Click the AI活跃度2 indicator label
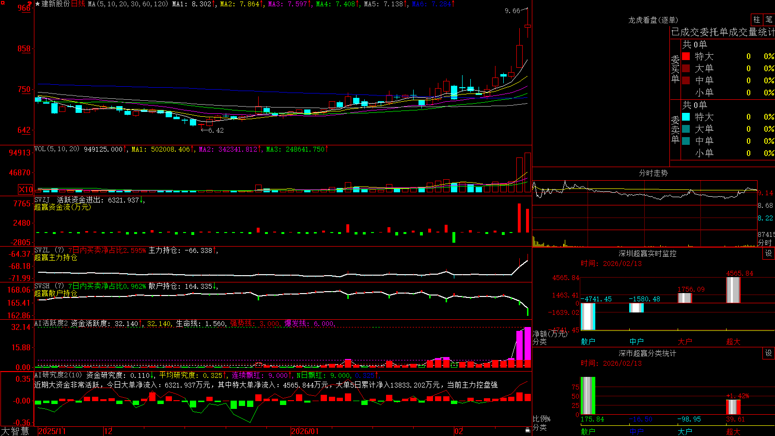 [51, 323]
